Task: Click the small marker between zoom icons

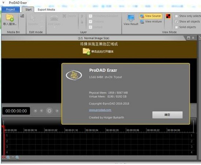Action: tap(13, 157)
